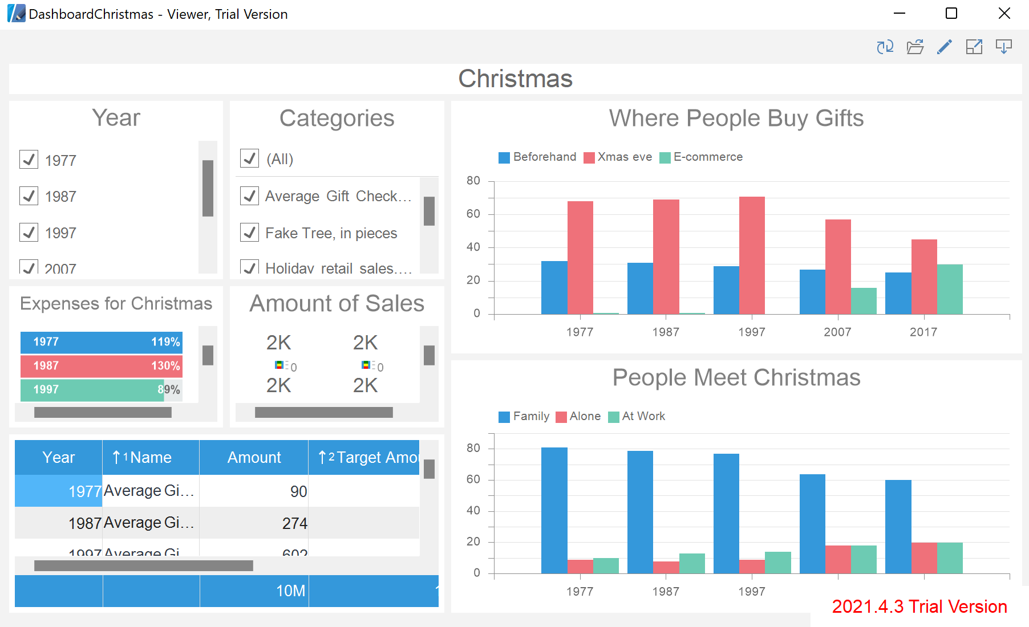Toggle the 2007 year checkbox
Image resolution: width=1029 pixels, height=627 pixels.
coord(29,267)
